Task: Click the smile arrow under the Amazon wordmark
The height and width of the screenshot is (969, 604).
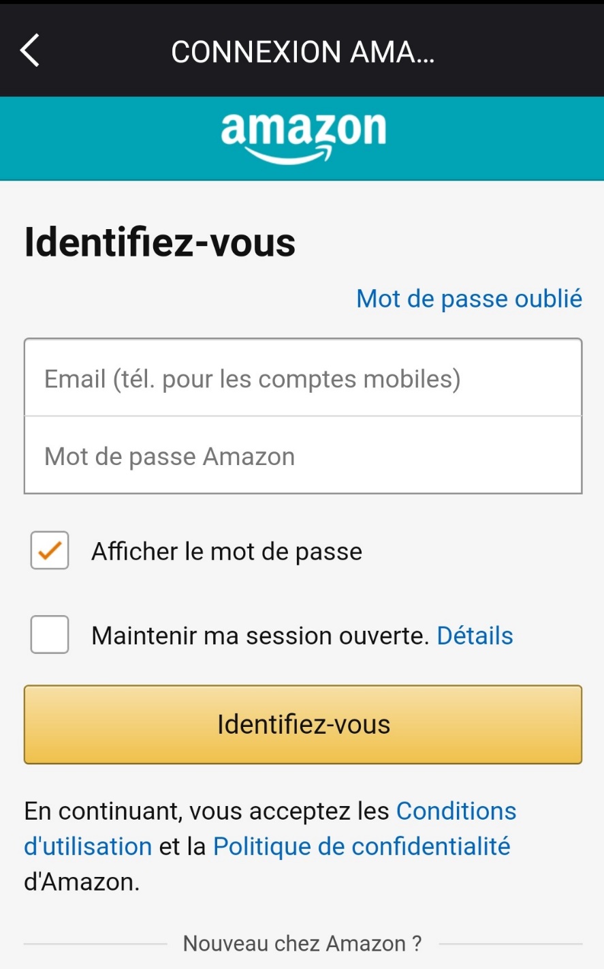Action: click(x=289, y=155)
